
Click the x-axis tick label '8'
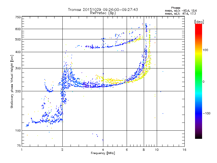pyautogui.click(x=144, y=150)
